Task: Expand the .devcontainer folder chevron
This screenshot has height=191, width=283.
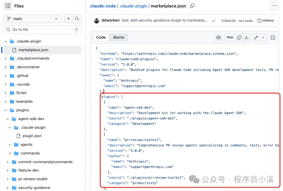Action: pos(6,67)
